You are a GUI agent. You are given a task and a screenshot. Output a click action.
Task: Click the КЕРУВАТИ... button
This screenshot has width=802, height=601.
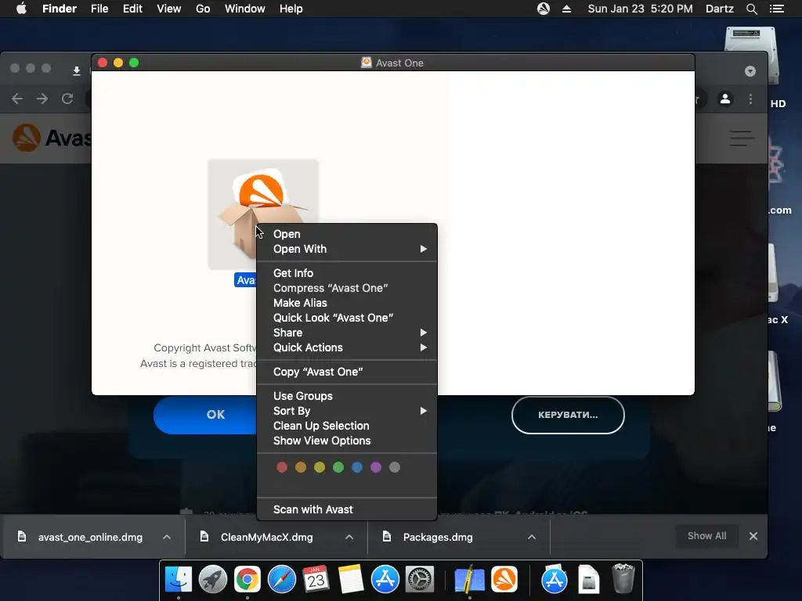point(568,415)
